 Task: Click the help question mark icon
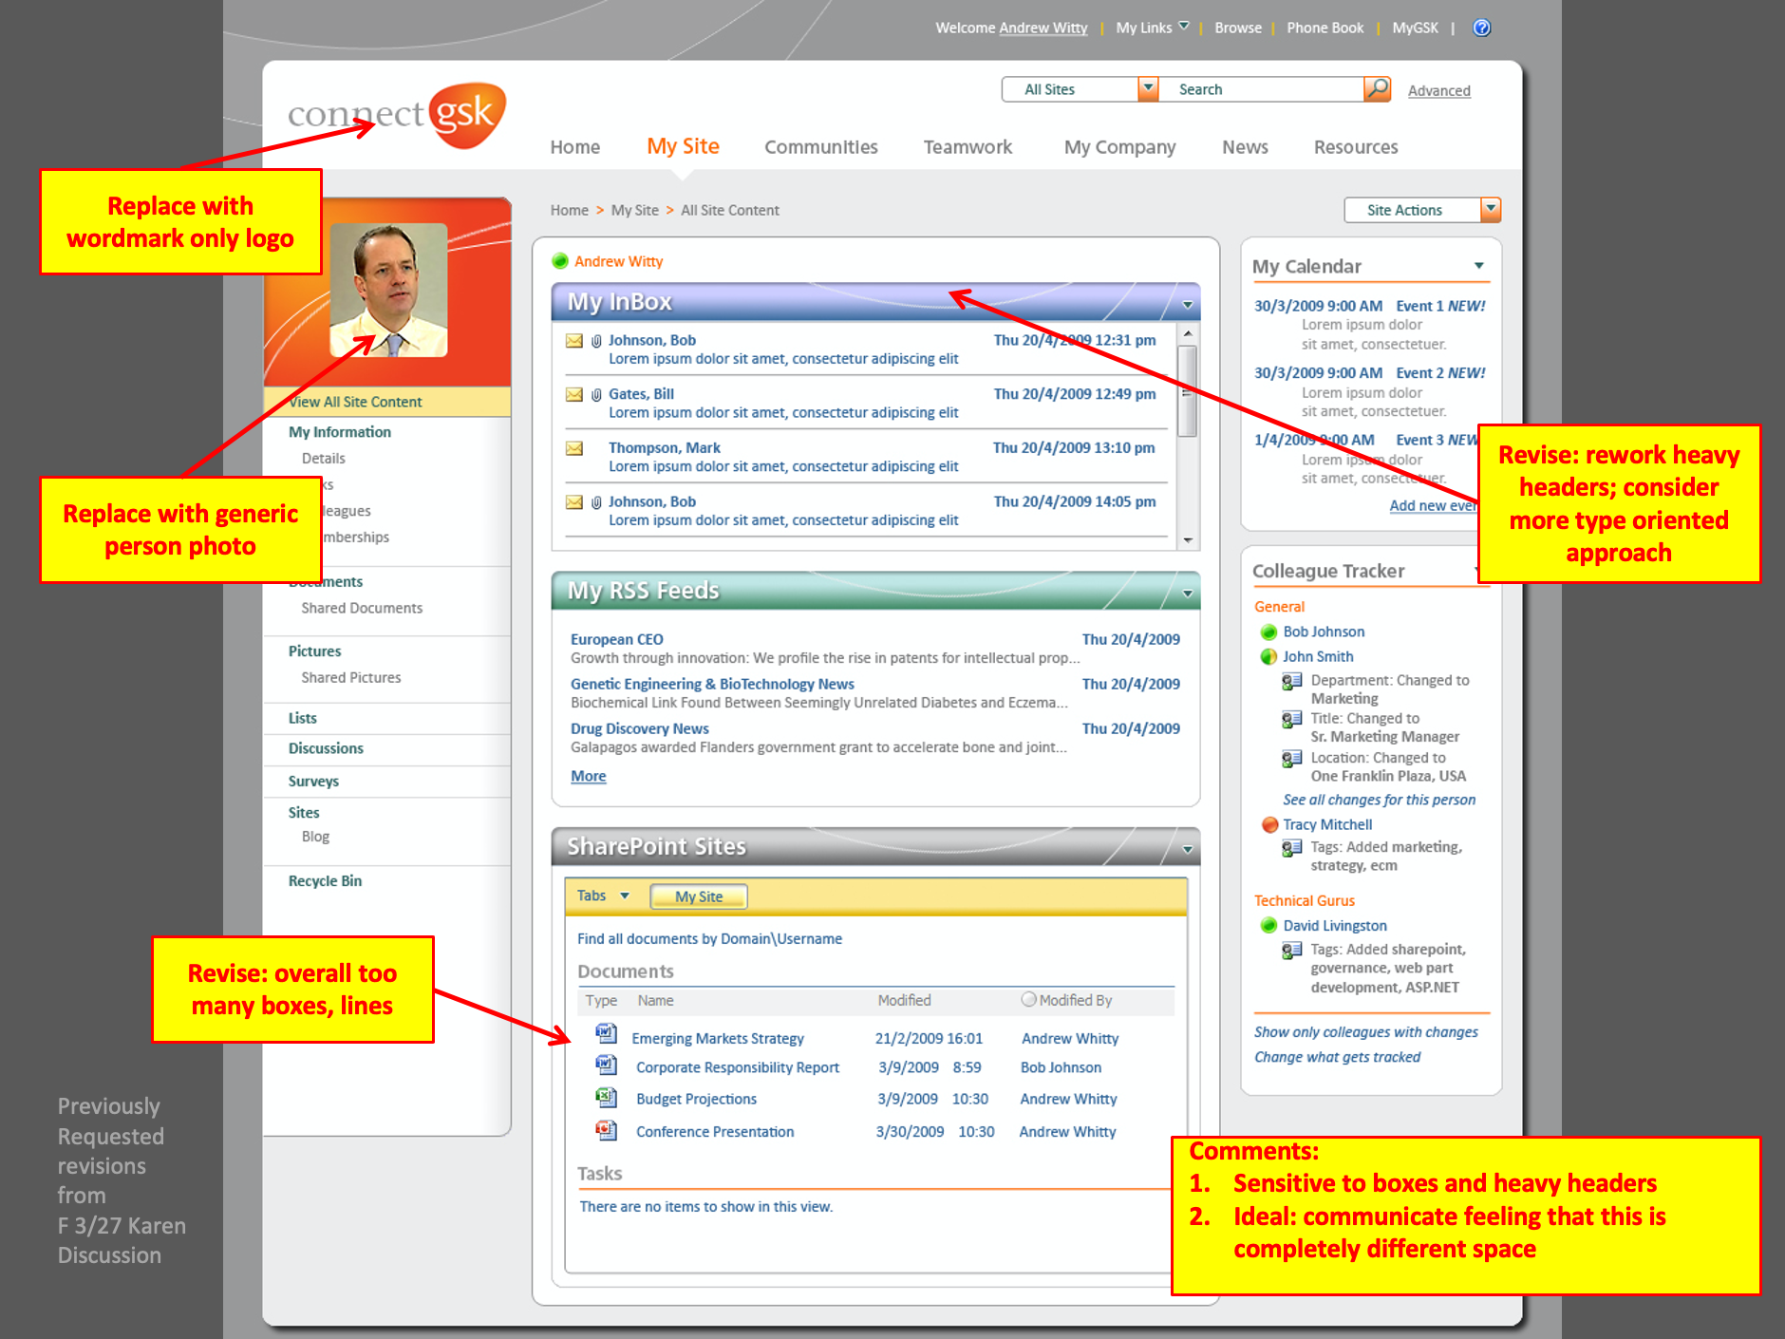[x=1481, y=28]
